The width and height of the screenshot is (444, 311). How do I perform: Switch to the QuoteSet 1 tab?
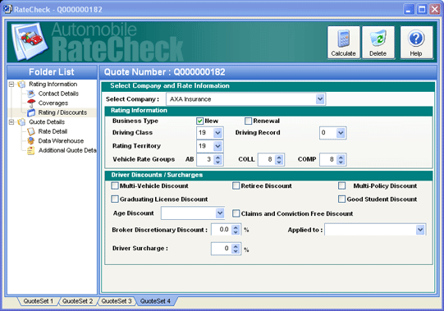(x=39, y=301)
